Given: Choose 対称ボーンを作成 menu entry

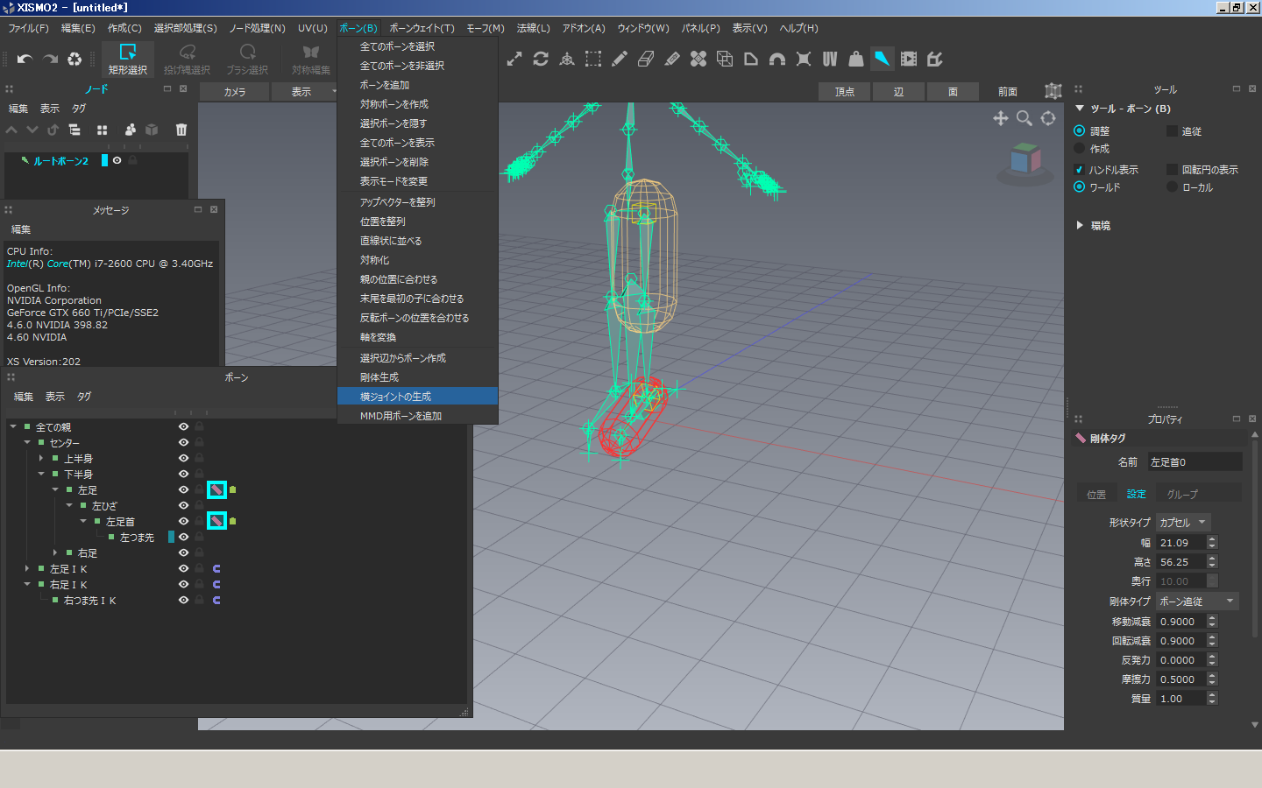Looking at the screenshot, I should point(417,104).
